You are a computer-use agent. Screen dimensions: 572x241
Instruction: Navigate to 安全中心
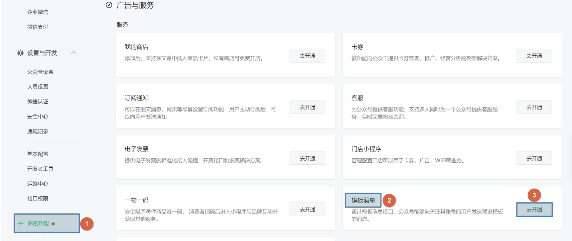[38, 116]
